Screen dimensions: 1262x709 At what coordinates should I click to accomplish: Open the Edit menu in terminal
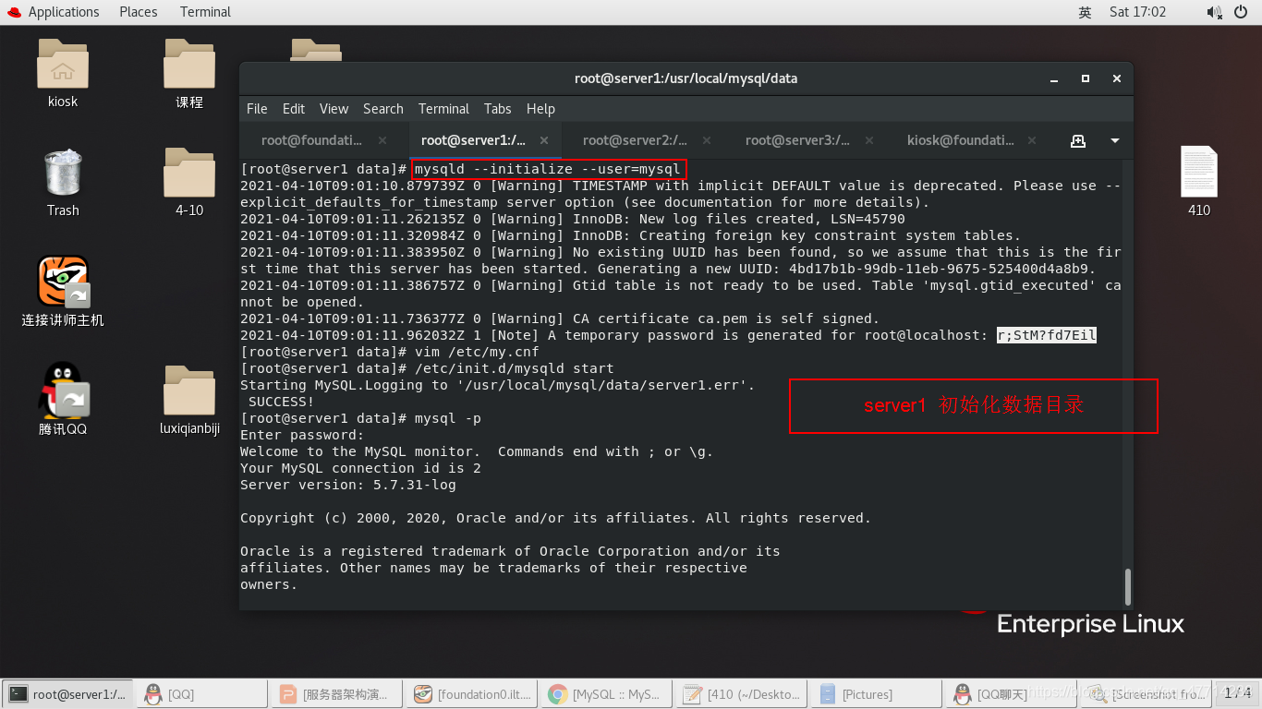[294, 108]
